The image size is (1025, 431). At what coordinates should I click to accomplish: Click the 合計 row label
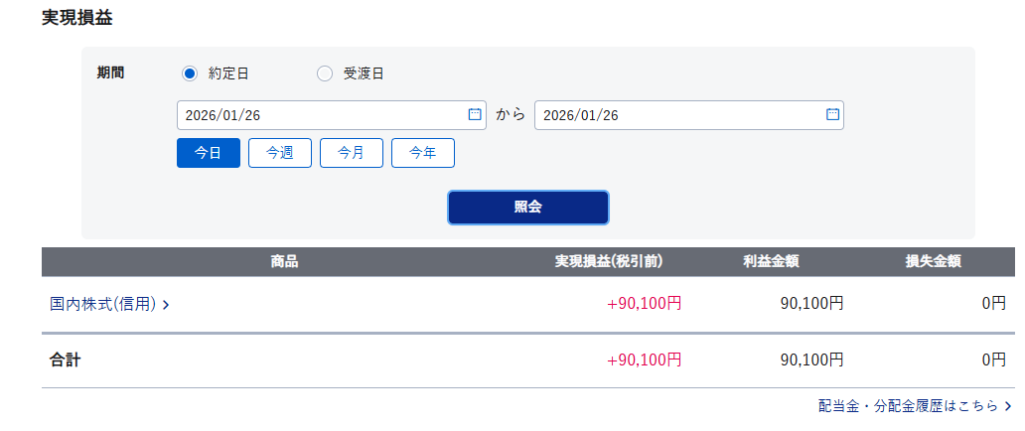pos(66,360)
